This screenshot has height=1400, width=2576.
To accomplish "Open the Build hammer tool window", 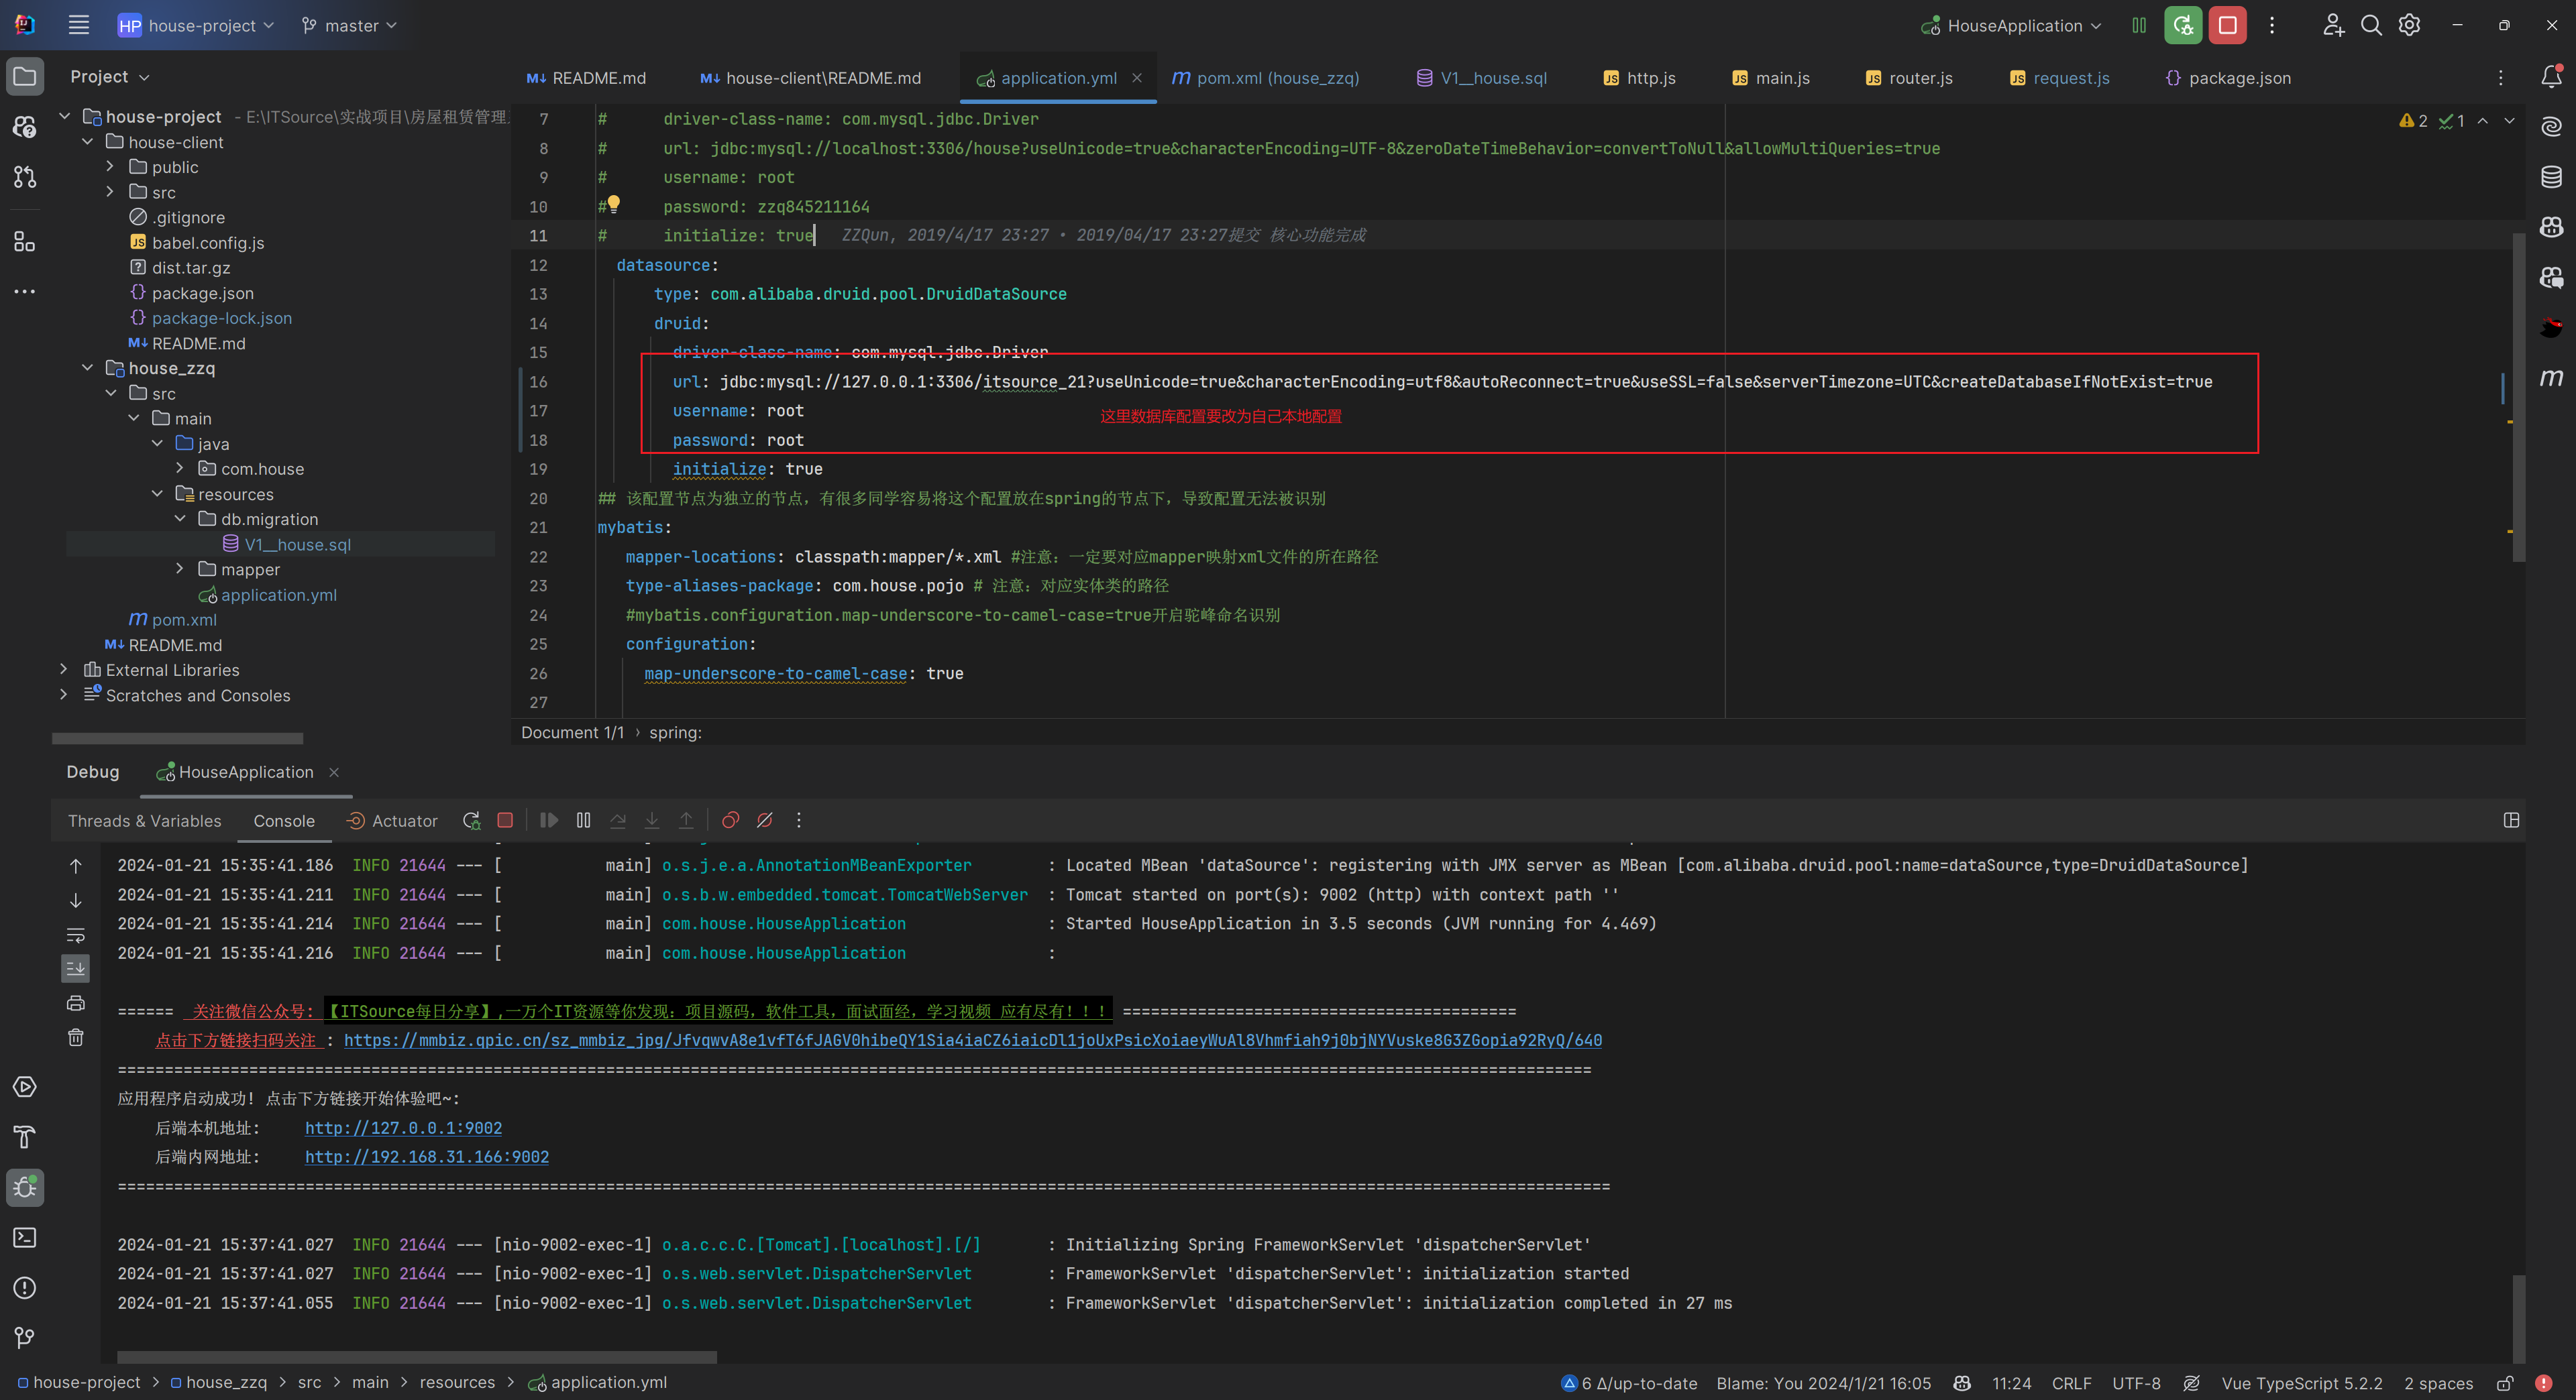I will coord(25,1137).
